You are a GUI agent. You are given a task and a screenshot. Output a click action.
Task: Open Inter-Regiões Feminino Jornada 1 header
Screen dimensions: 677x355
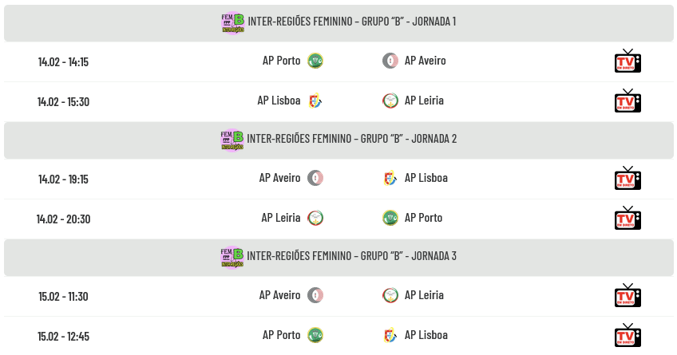click(351, 22)
